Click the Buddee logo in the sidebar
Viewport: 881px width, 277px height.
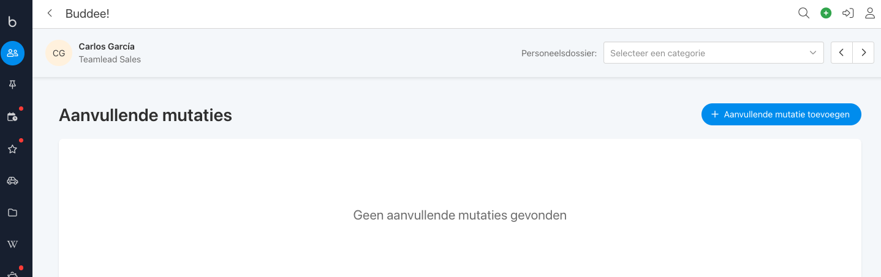click(12, 21)
